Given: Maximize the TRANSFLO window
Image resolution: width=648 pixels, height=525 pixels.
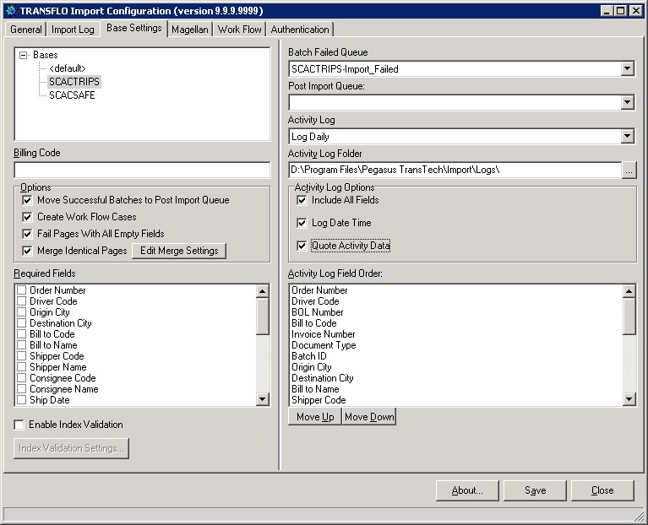Looking at the screenshot, I should (621, 11).
